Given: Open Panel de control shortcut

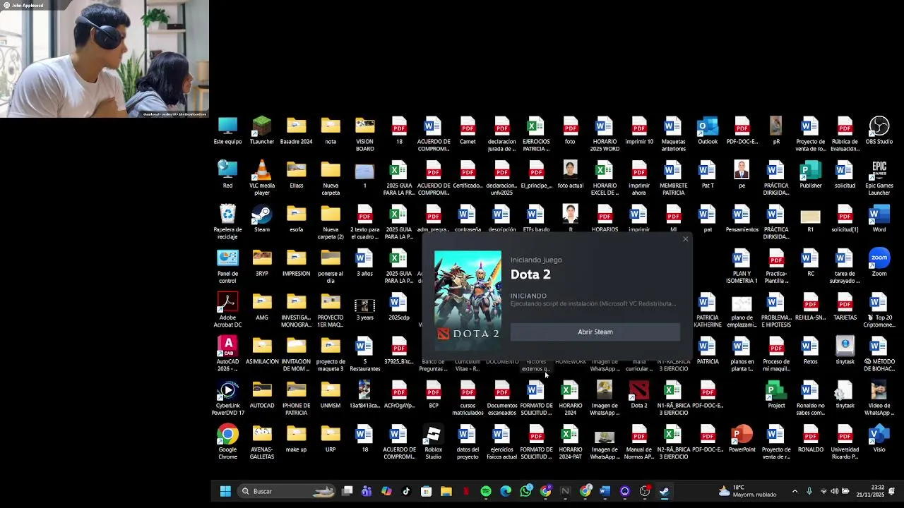Looking at the screenshot, I should [227, 266].
